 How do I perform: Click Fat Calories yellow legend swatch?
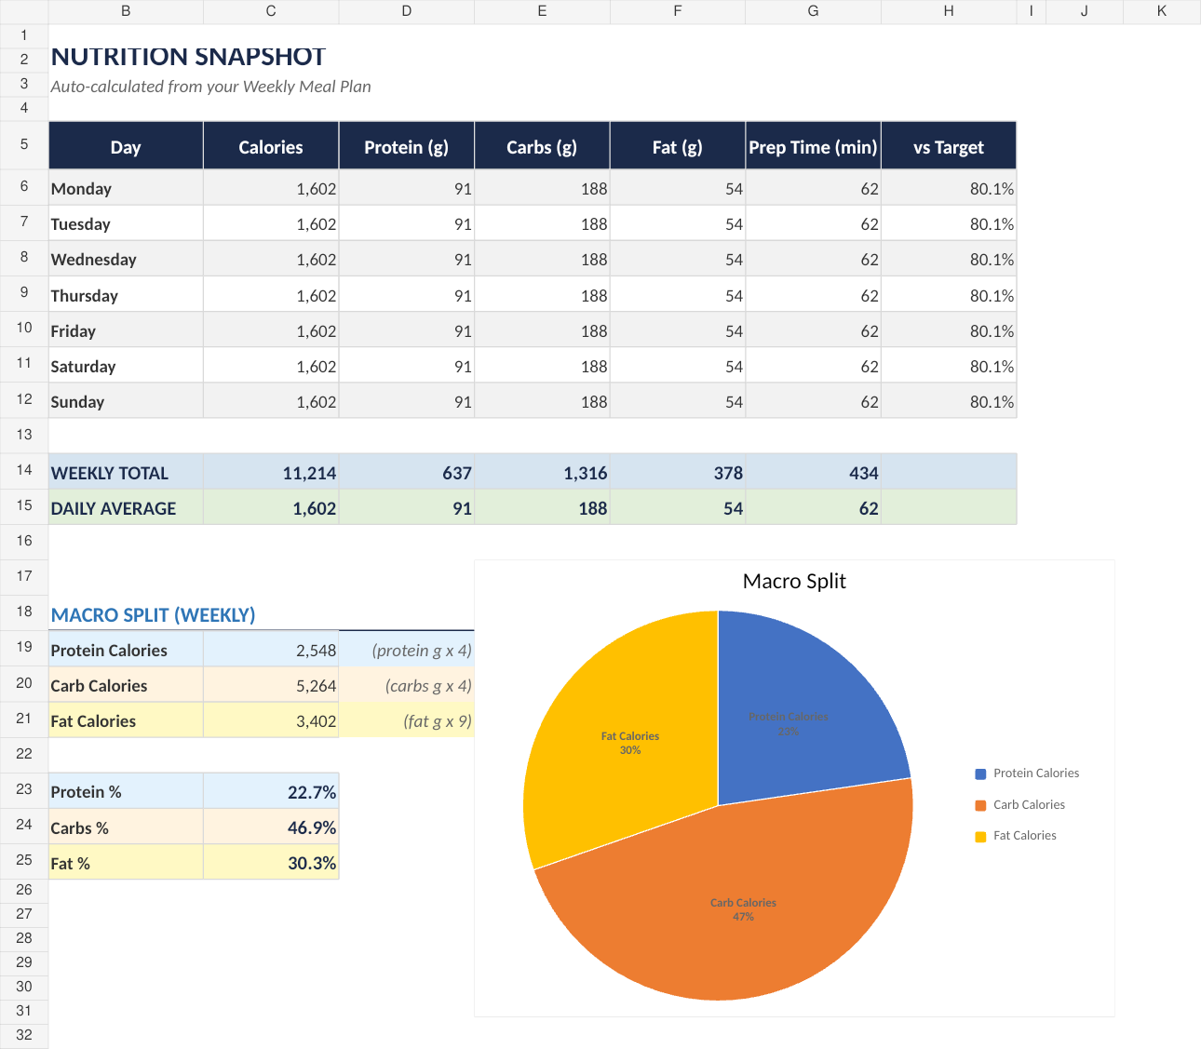pos(980,836)
